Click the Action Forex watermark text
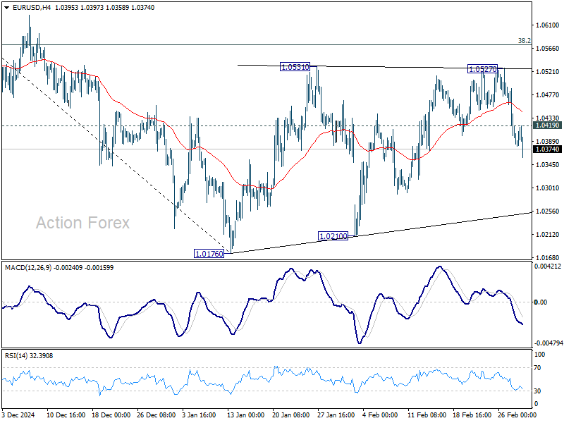 click(x=82, y=223)
